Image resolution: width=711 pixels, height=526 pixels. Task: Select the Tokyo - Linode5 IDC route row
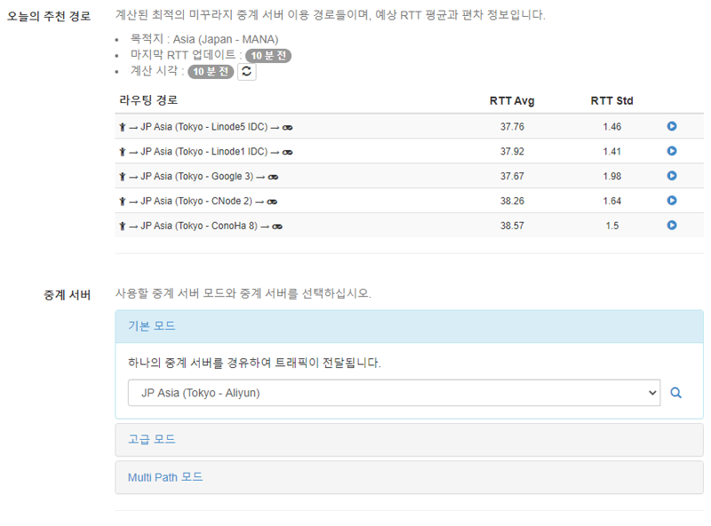(x=409, y=126)
